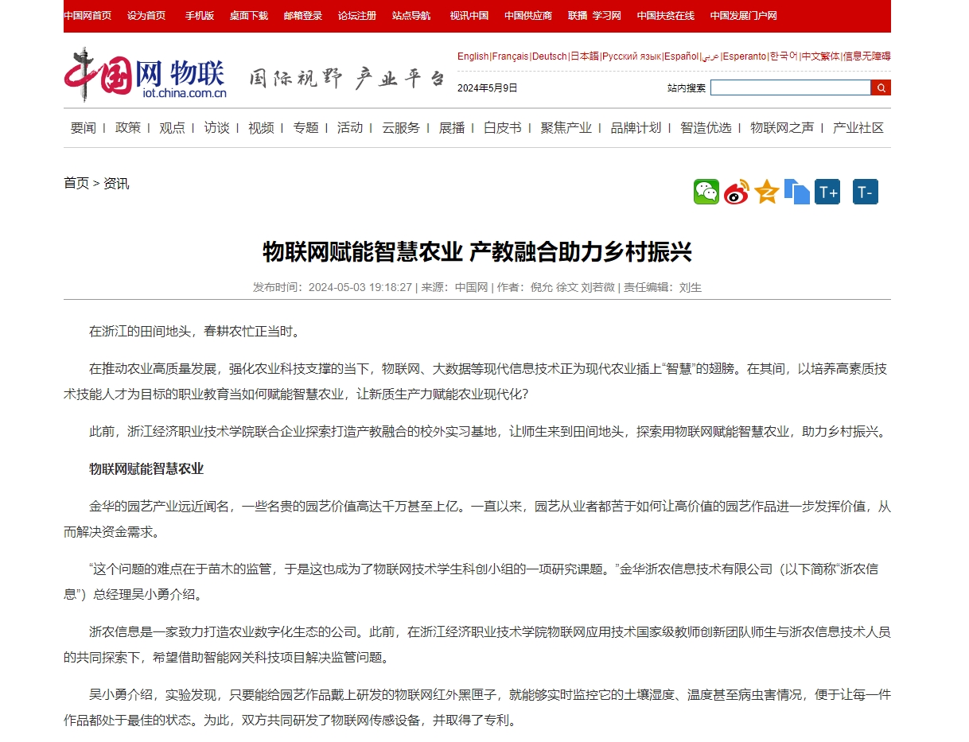Click the red search magnifier button
This screenshot has width=969, height=742.
click(x=881, y=87)
